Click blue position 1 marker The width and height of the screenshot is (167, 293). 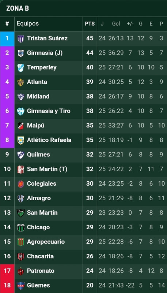(x=7, y=39)
